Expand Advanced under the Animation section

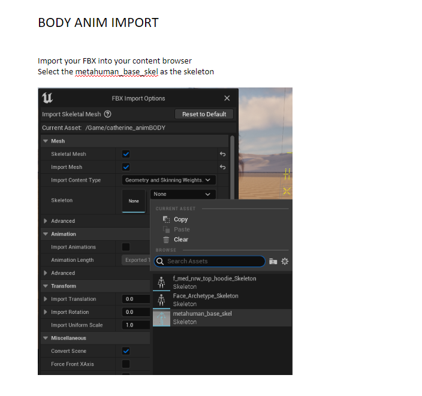click(46, 273)
